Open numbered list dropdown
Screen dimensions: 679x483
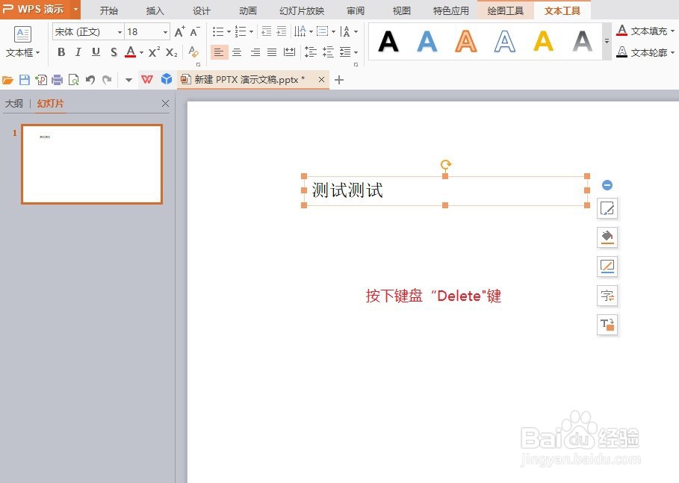251,31
